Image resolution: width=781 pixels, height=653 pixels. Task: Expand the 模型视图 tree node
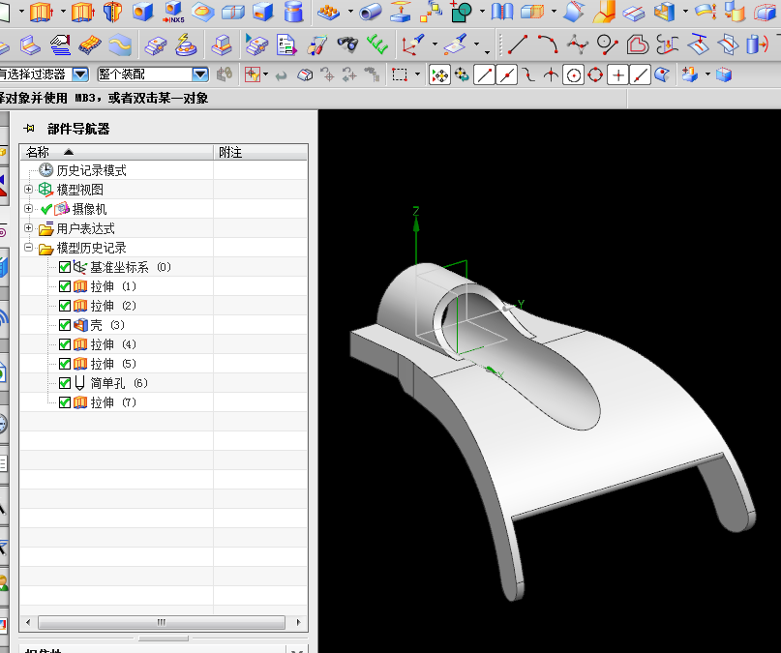28,190
